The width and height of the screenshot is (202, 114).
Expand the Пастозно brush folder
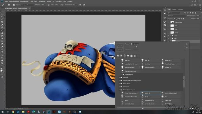[120, 78]
